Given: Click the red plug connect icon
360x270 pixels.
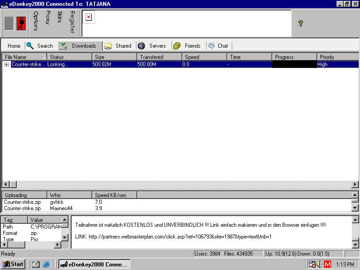Looking at the screenshot, I should [x=21, y=23].
